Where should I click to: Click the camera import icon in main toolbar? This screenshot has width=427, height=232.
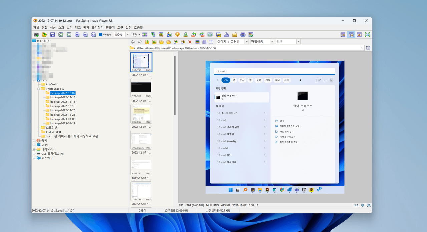[x=36, y=34]
